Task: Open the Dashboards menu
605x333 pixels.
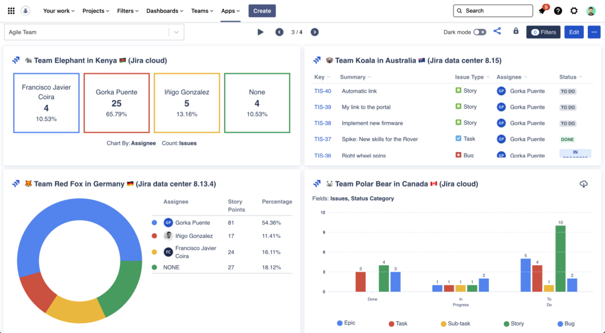Action: point(165,11)
